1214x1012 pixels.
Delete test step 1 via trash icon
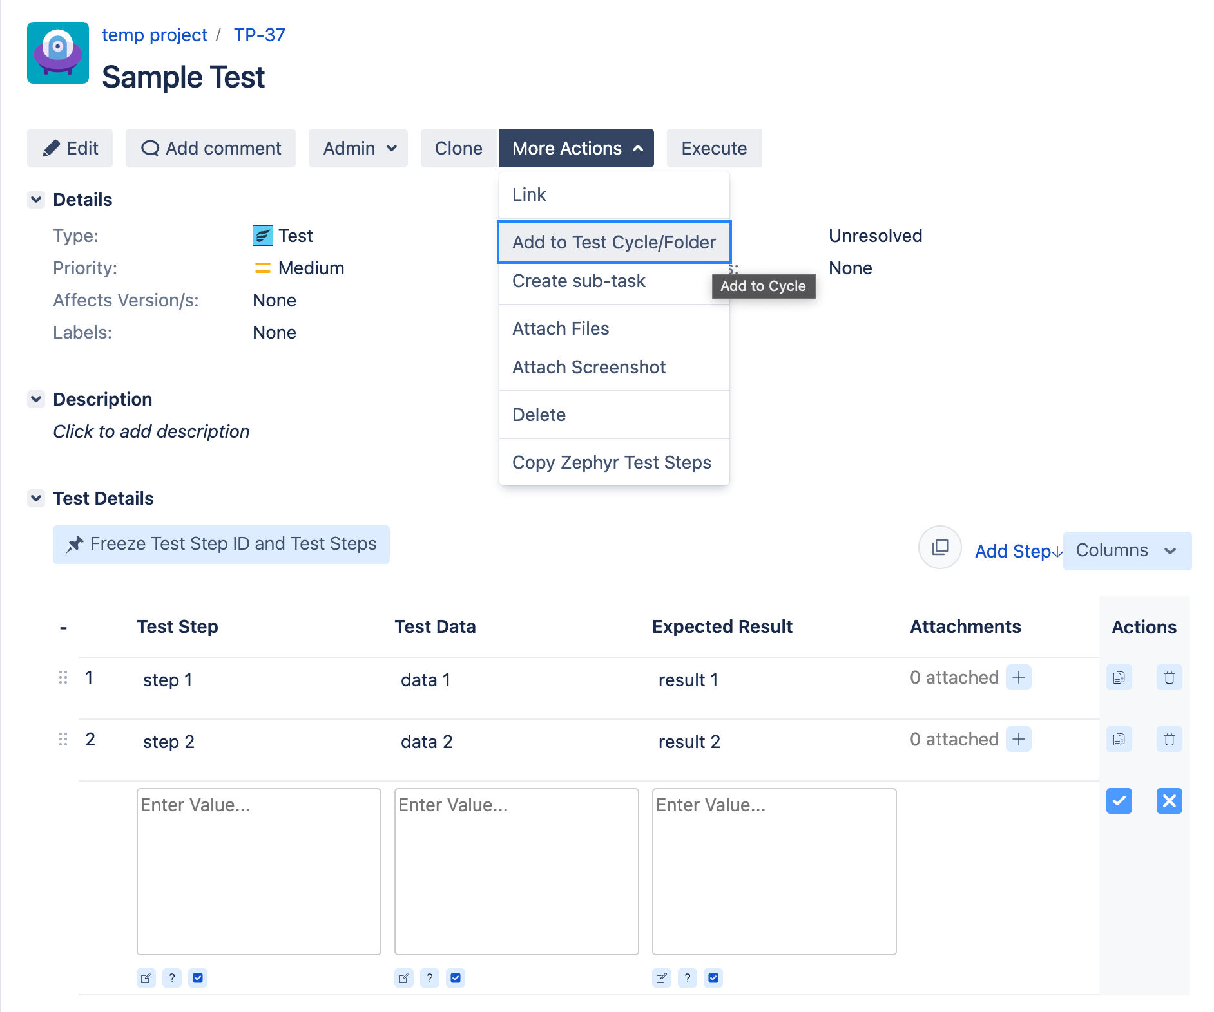pos(1170,677)
